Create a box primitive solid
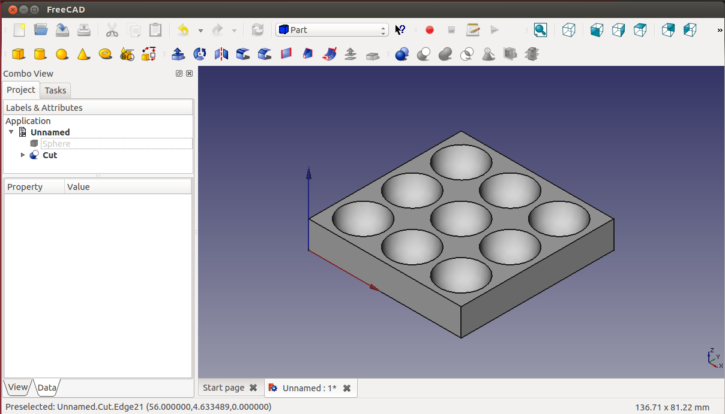The image size is (725, 414). [19, 55]
